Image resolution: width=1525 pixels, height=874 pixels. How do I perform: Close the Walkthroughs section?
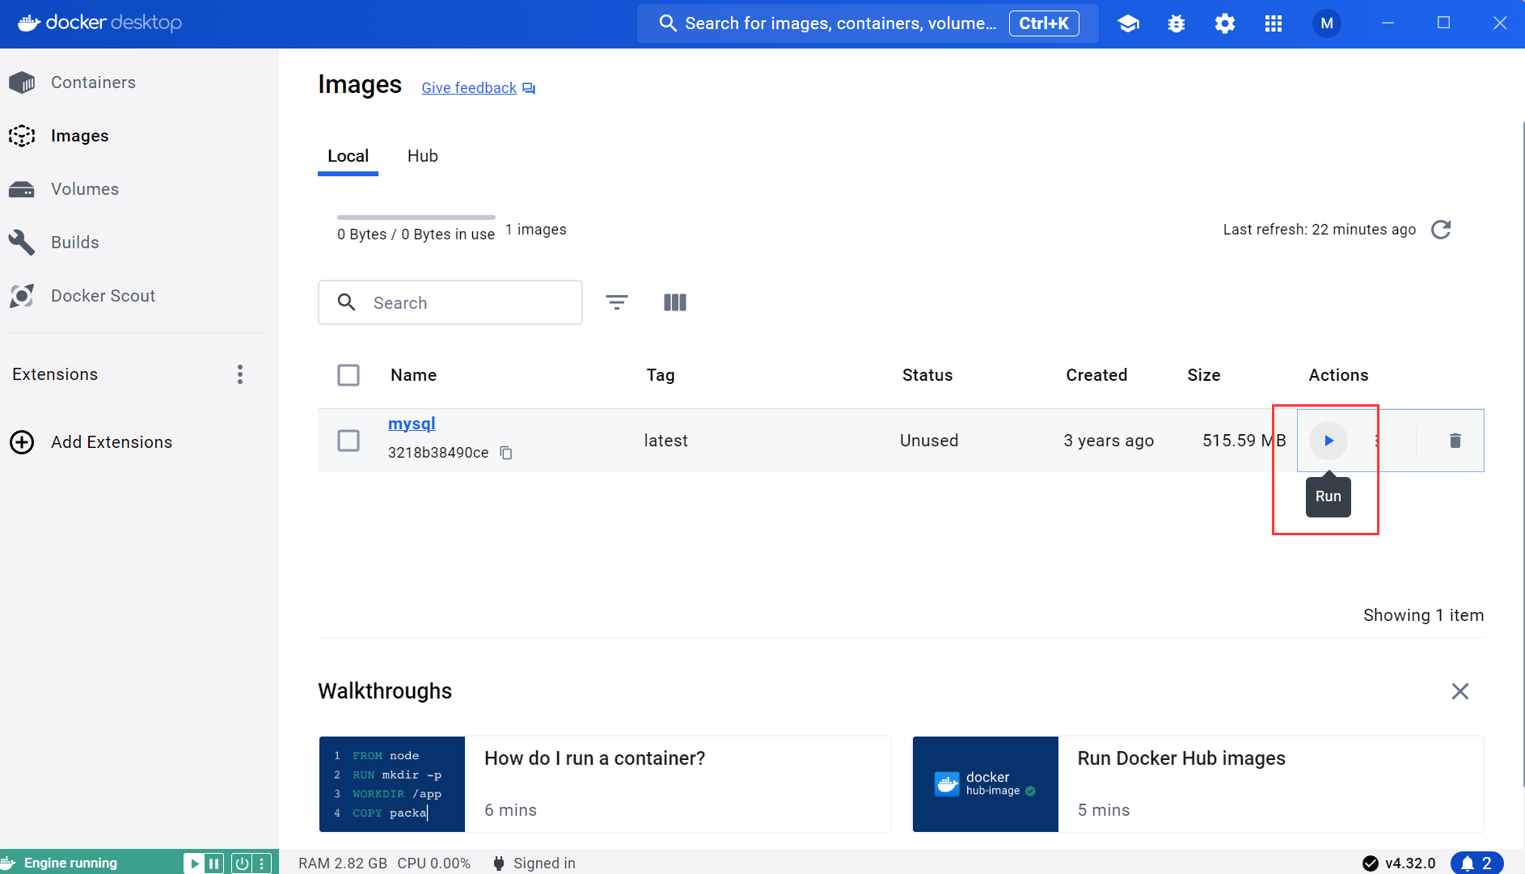coord(1460,691)
